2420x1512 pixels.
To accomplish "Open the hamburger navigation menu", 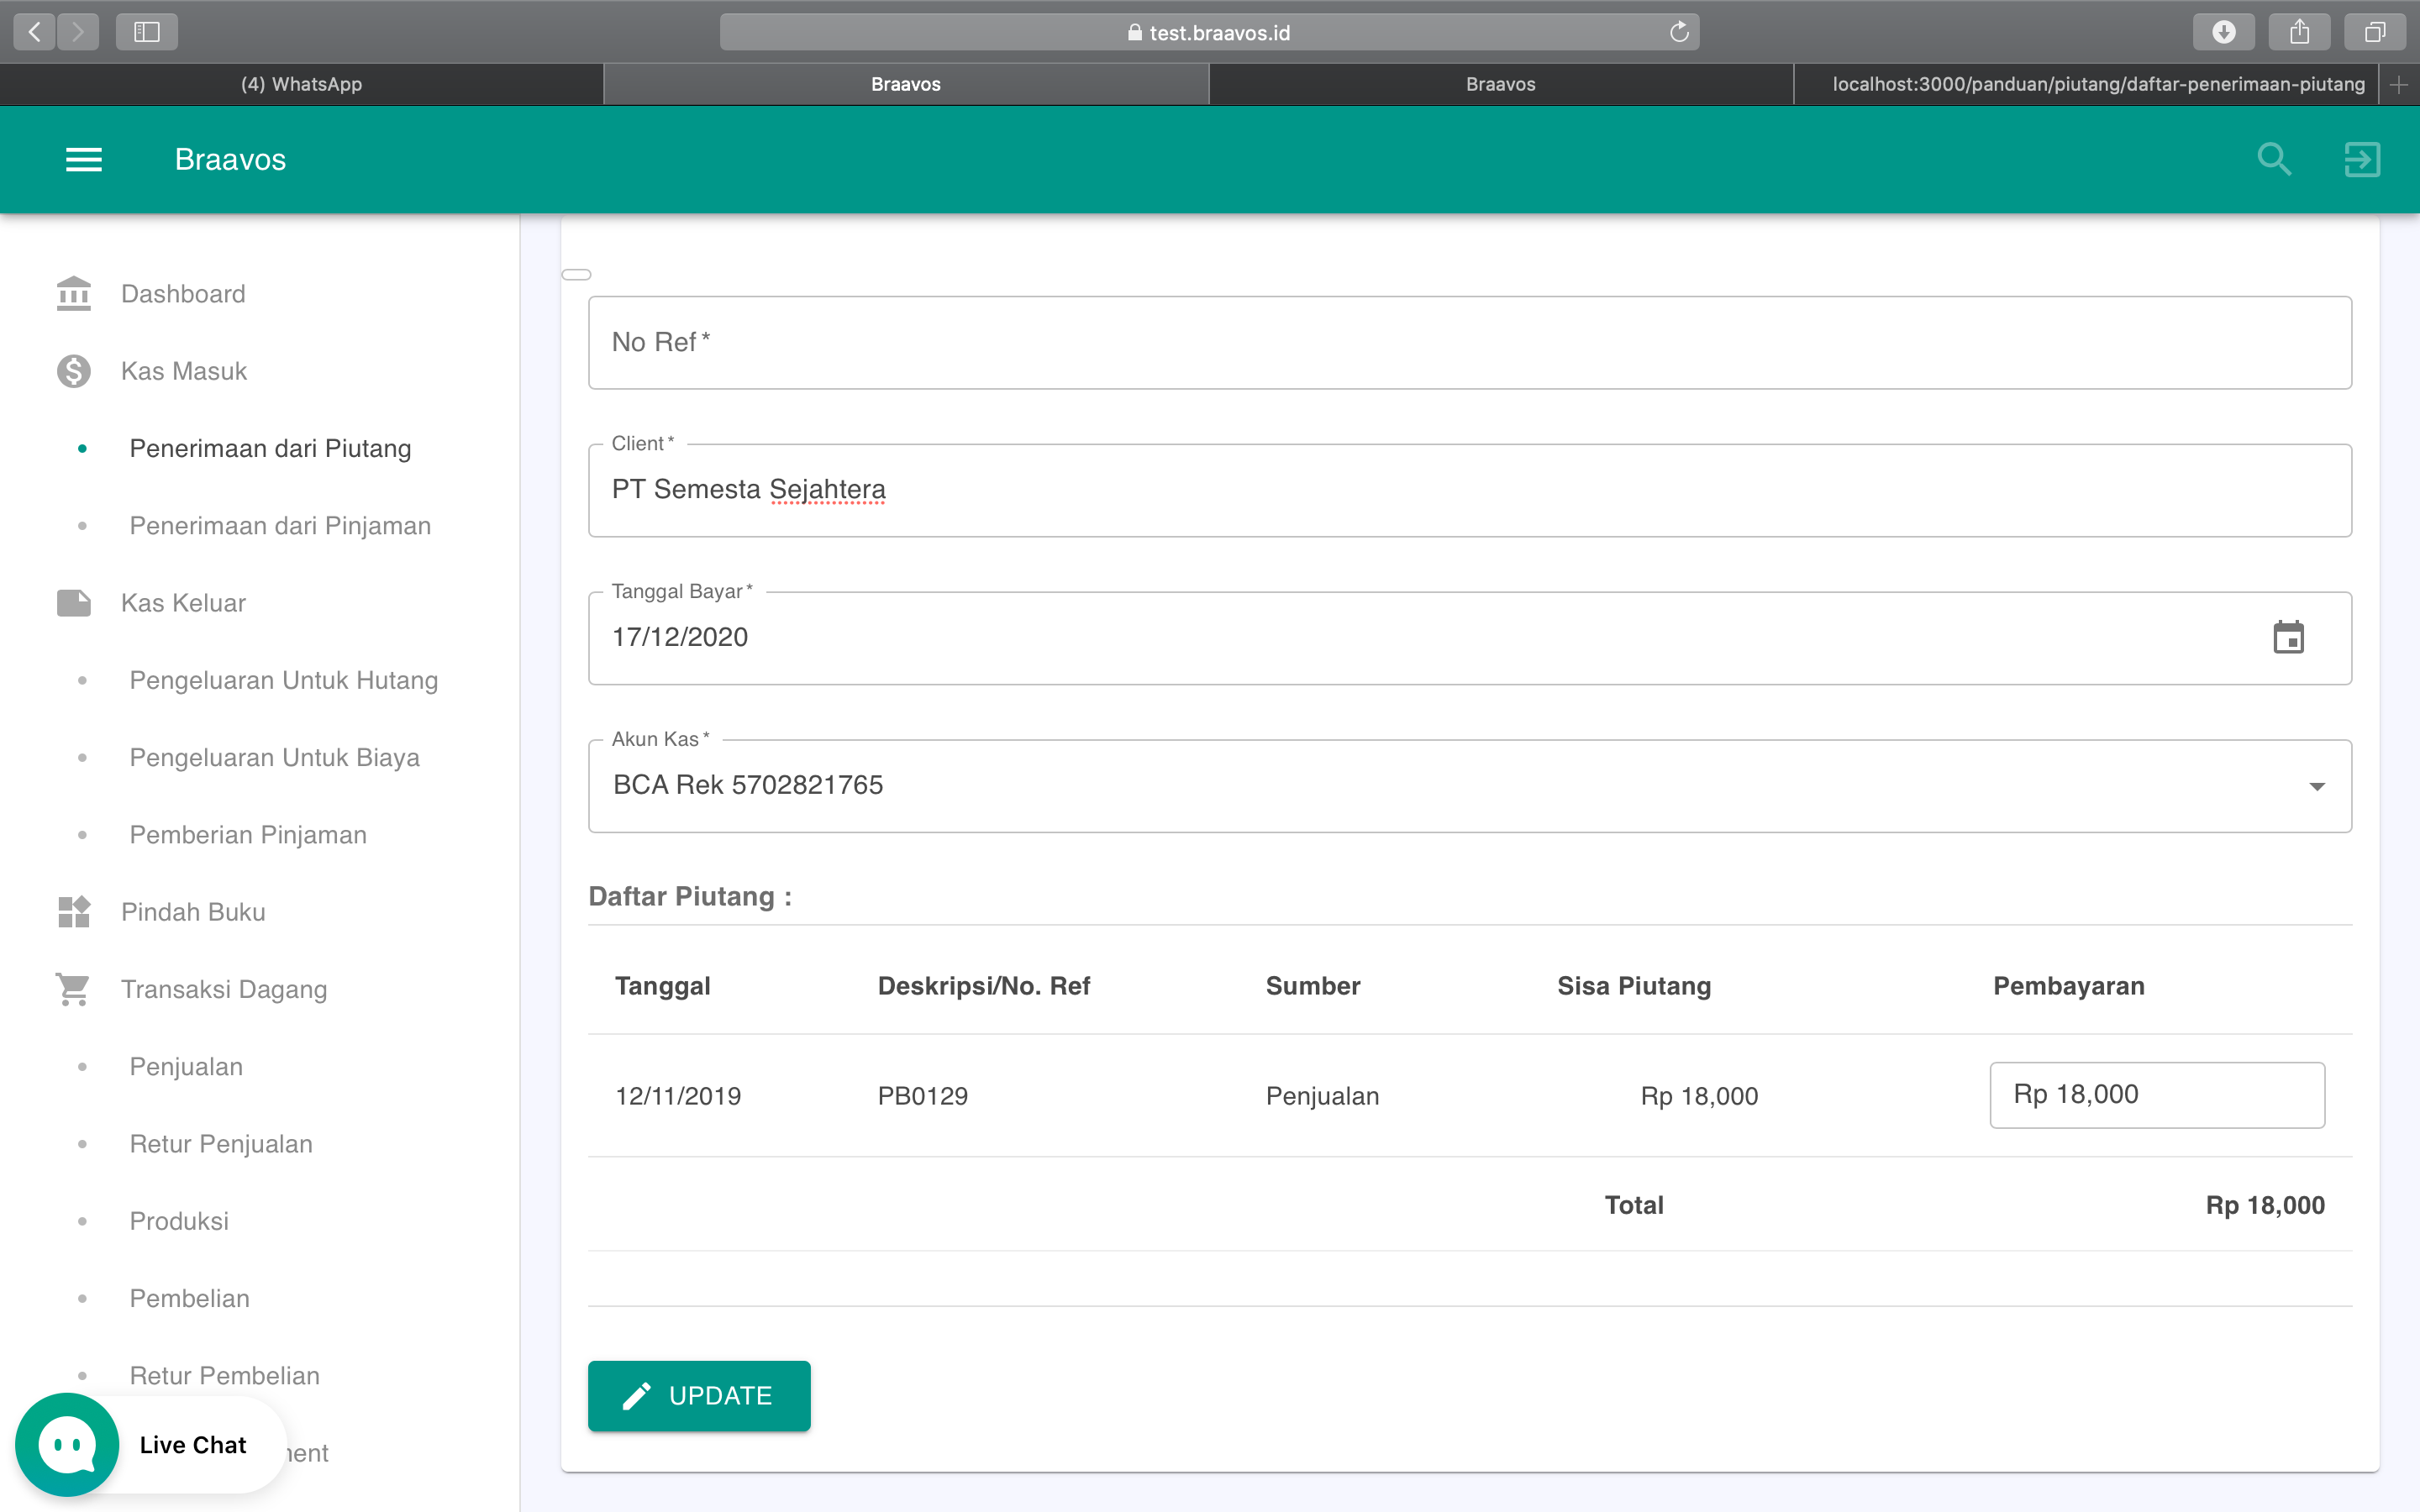I will [84, 159].
